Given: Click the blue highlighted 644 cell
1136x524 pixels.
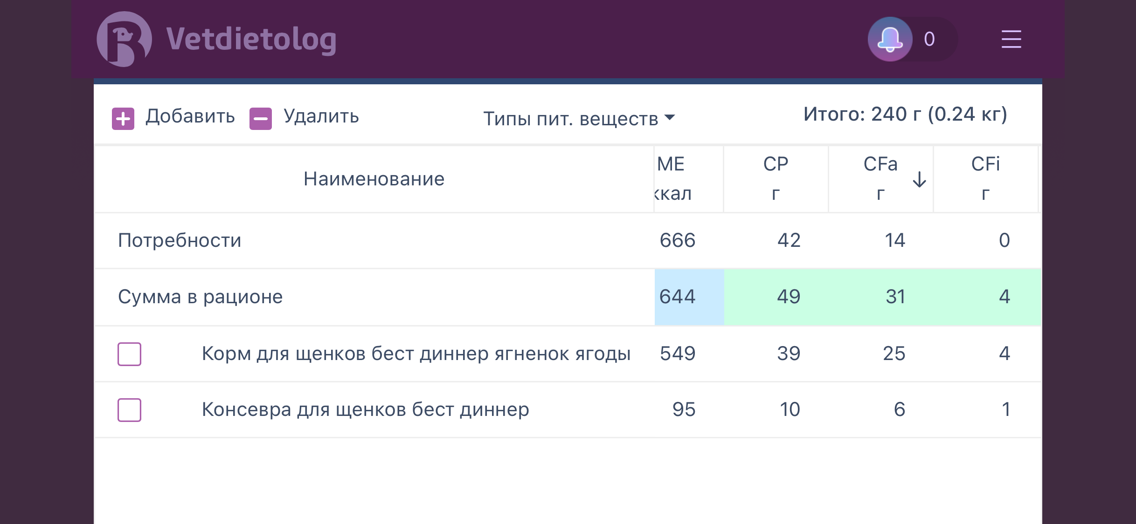Looking at the screenshot, I should pyautogui.click(x=689, y=297).
